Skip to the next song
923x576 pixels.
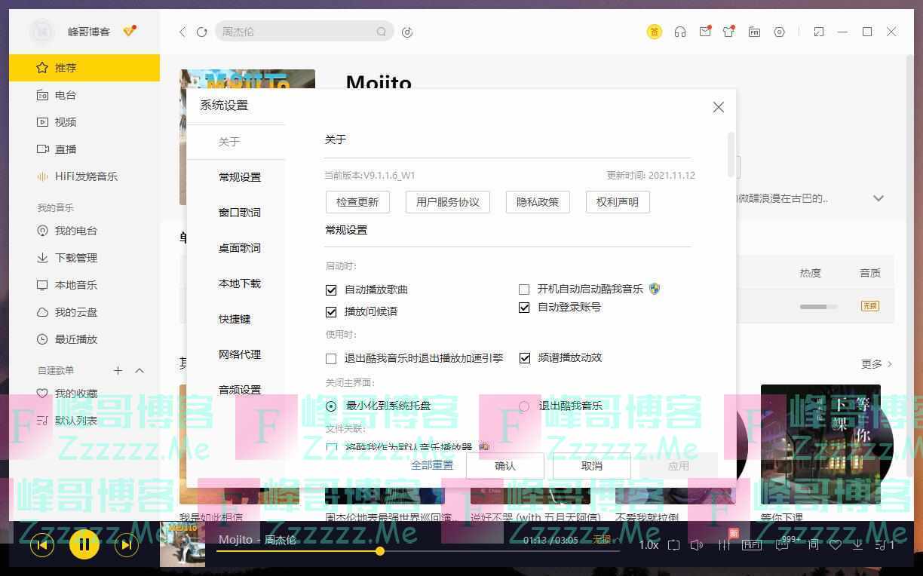126,544
